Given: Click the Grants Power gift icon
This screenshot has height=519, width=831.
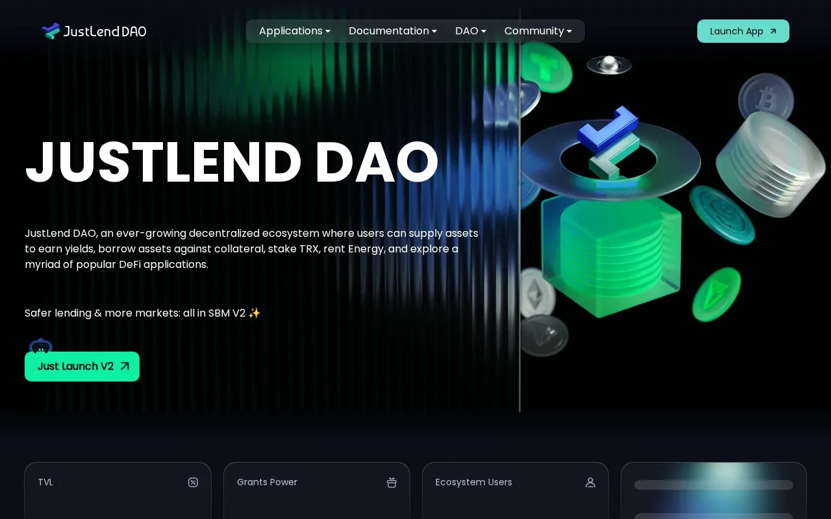Looking at the screenshot, I should [391, 482].
